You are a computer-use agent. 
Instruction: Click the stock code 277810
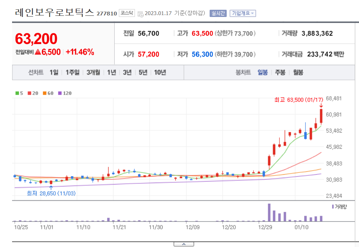[x=107, y=14]
